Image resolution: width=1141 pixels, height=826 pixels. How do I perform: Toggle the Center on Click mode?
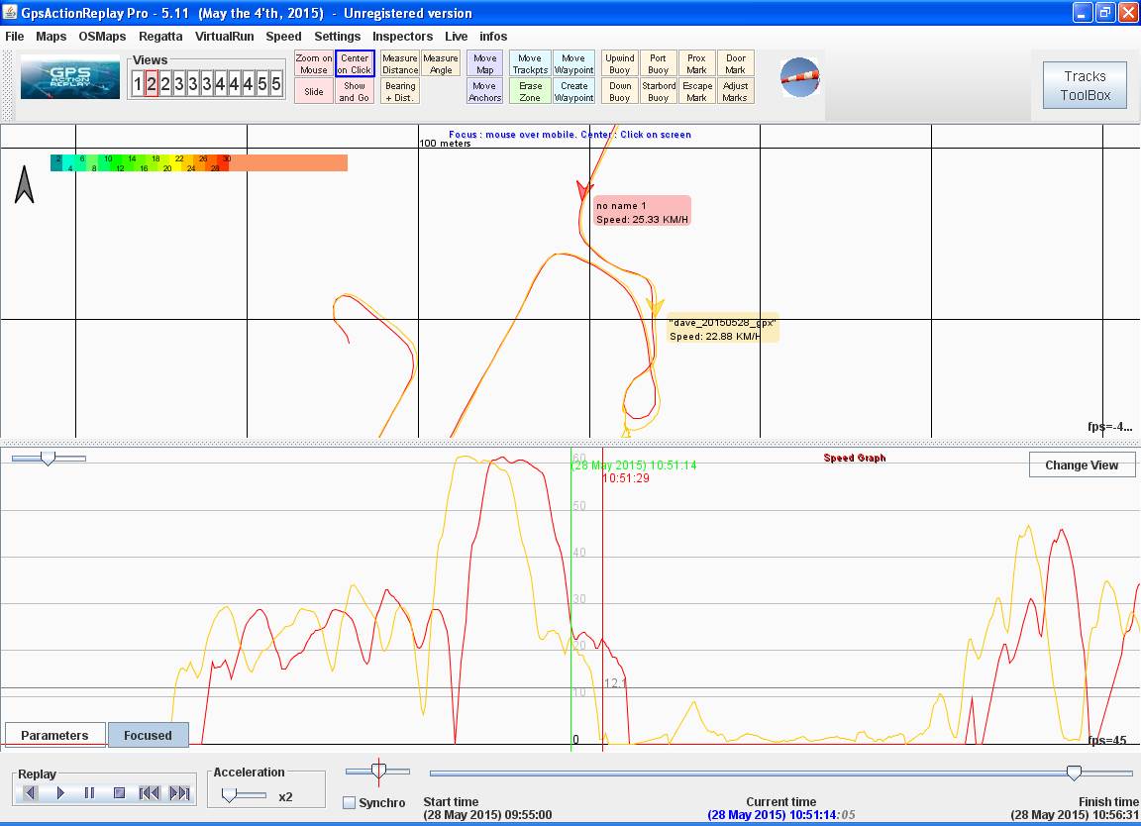pyautogui.click(x=355, y=64)
